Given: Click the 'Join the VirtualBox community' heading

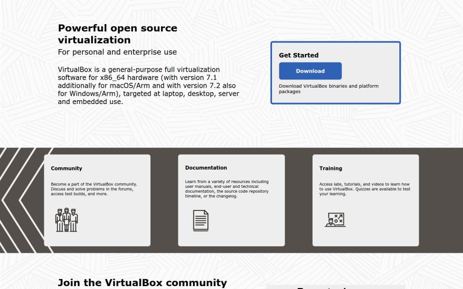Looking at the screenshot, I should [x=142, y=283].
